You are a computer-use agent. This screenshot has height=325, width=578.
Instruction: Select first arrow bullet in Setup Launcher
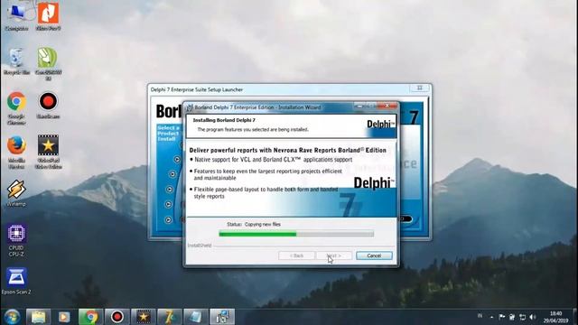tap(177, 159)
